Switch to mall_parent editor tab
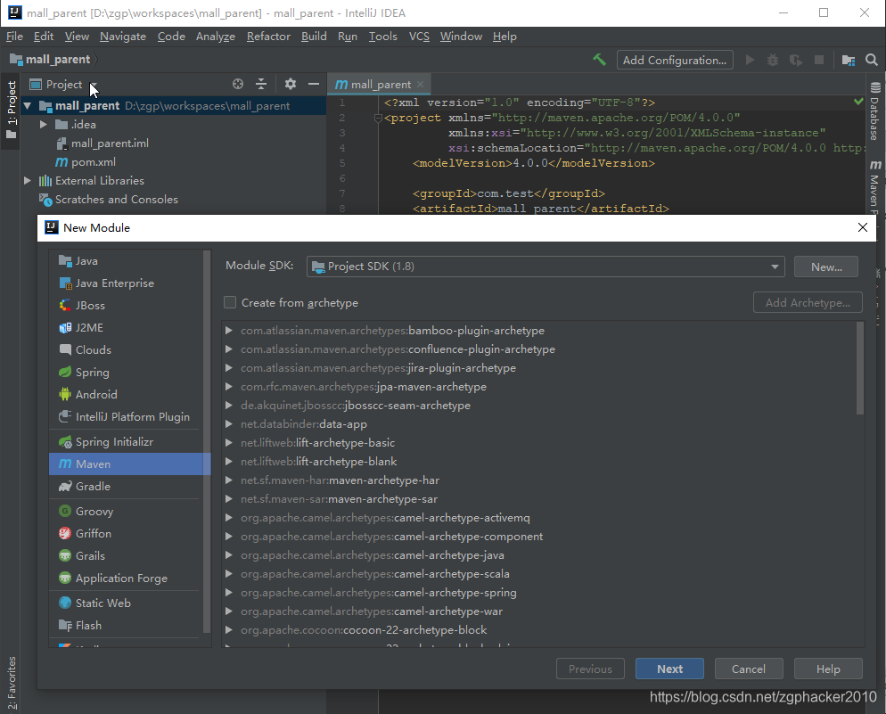 pyautogui.click(x=381, y=84)
